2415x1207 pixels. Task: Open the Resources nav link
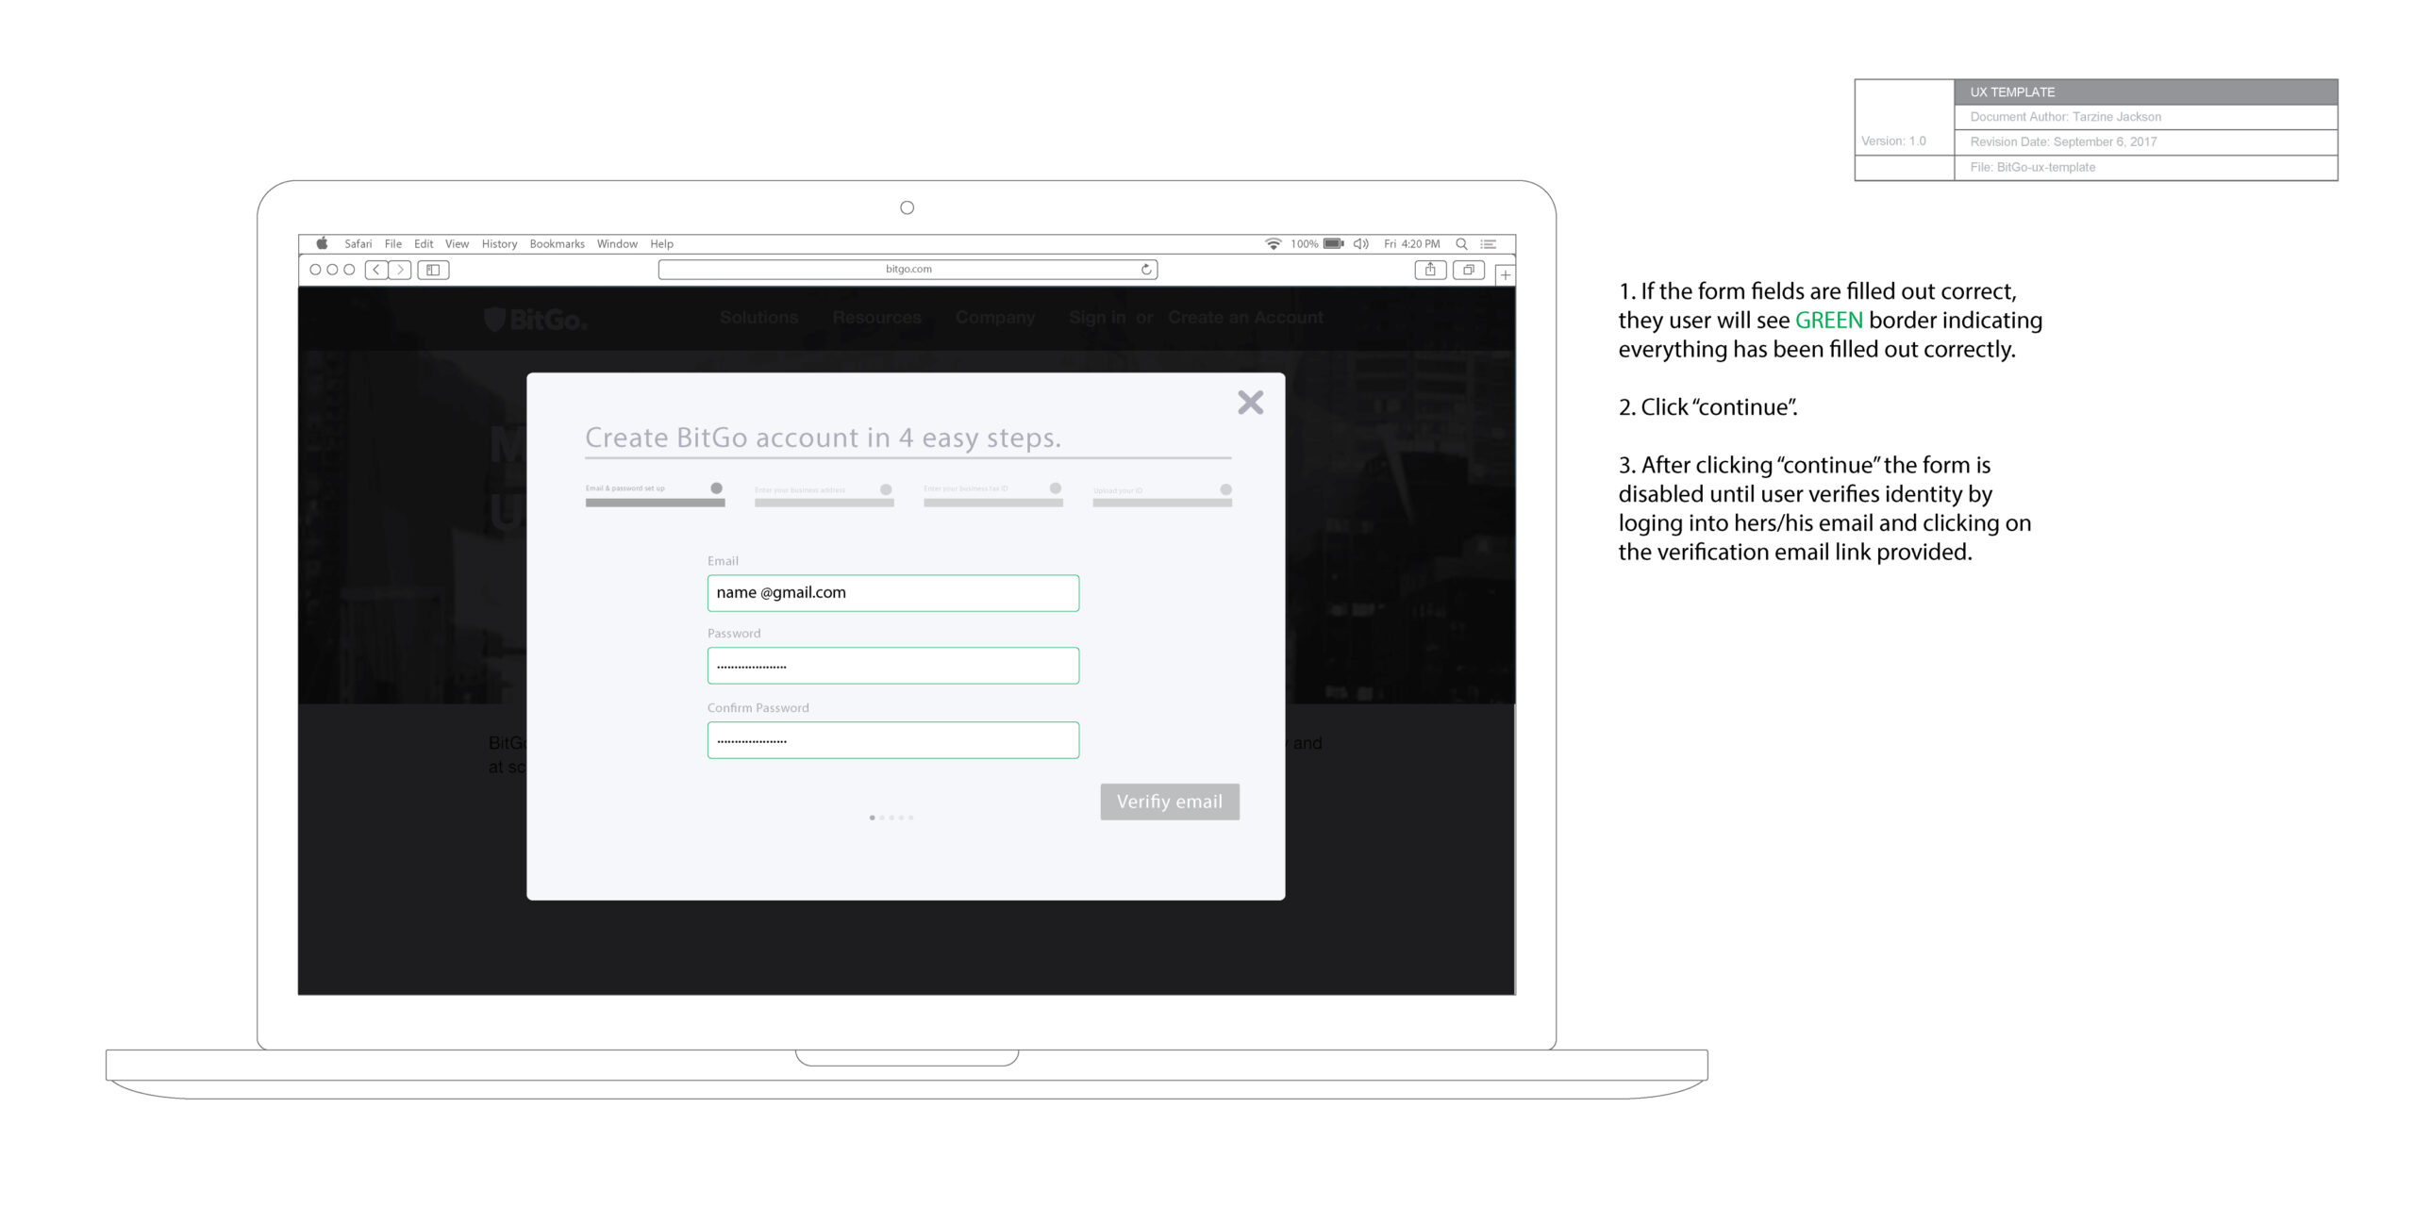[x=876, y=318]
